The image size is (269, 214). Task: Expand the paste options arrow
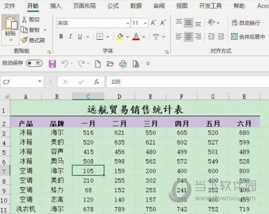pos(11,40)
